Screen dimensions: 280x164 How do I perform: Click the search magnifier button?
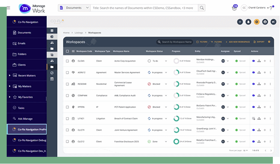pos(202,8)
